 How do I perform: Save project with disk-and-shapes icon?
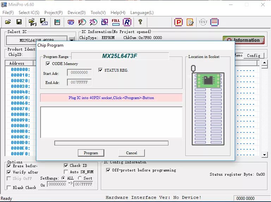point(44,22)
